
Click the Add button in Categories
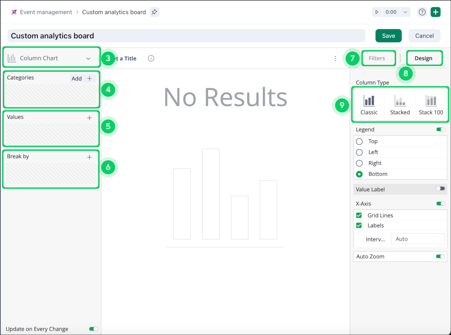(83, 78)
